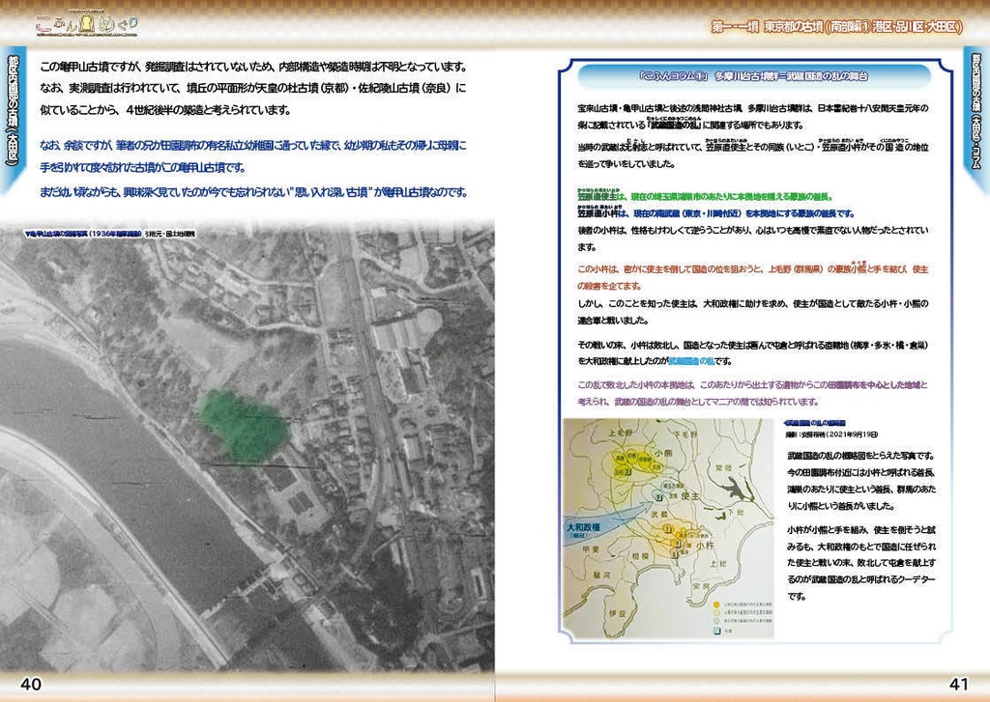Viewport: 990px width, 702px height.
Task: Click the line starting しかし、このことを知った使主は
Action: [752, 303]
